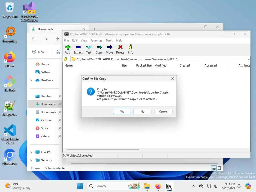Click the File Explorer horizontal scrollbar

point(144,163)
